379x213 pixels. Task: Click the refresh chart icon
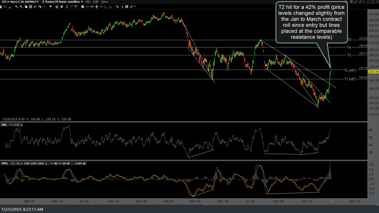131,7
